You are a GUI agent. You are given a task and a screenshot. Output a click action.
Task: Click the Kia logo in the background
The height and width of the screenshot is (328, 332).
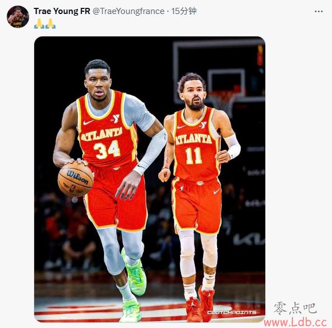click(x=249, y=240)
